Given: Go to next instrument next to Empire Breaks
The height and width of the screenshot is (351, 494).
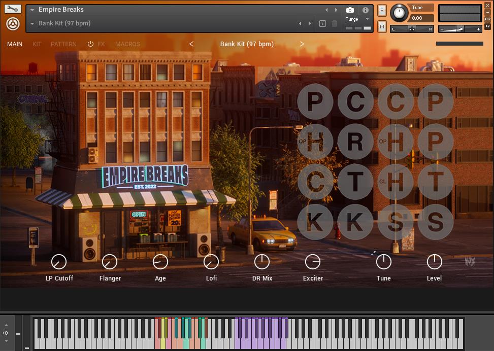Looking at the screenshot, I should point(336,10).
